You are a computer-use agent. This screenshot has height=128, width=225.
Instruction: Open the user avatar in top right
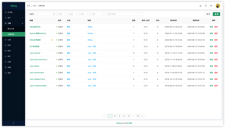(218, 6)
